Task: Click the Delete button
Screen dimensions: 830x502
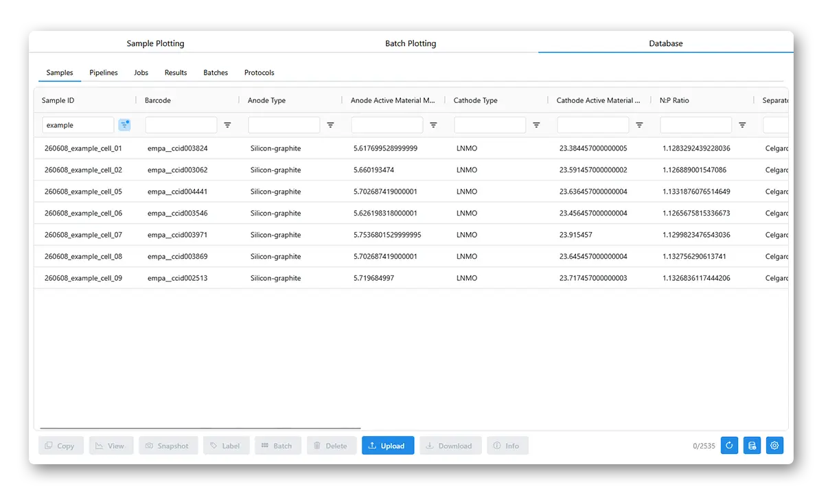Action: coord(332,446)
